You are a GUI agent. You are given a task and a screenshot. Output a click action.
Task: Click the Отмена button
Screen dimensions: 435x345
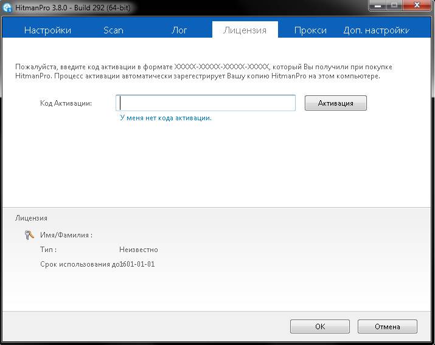point(388,326)
